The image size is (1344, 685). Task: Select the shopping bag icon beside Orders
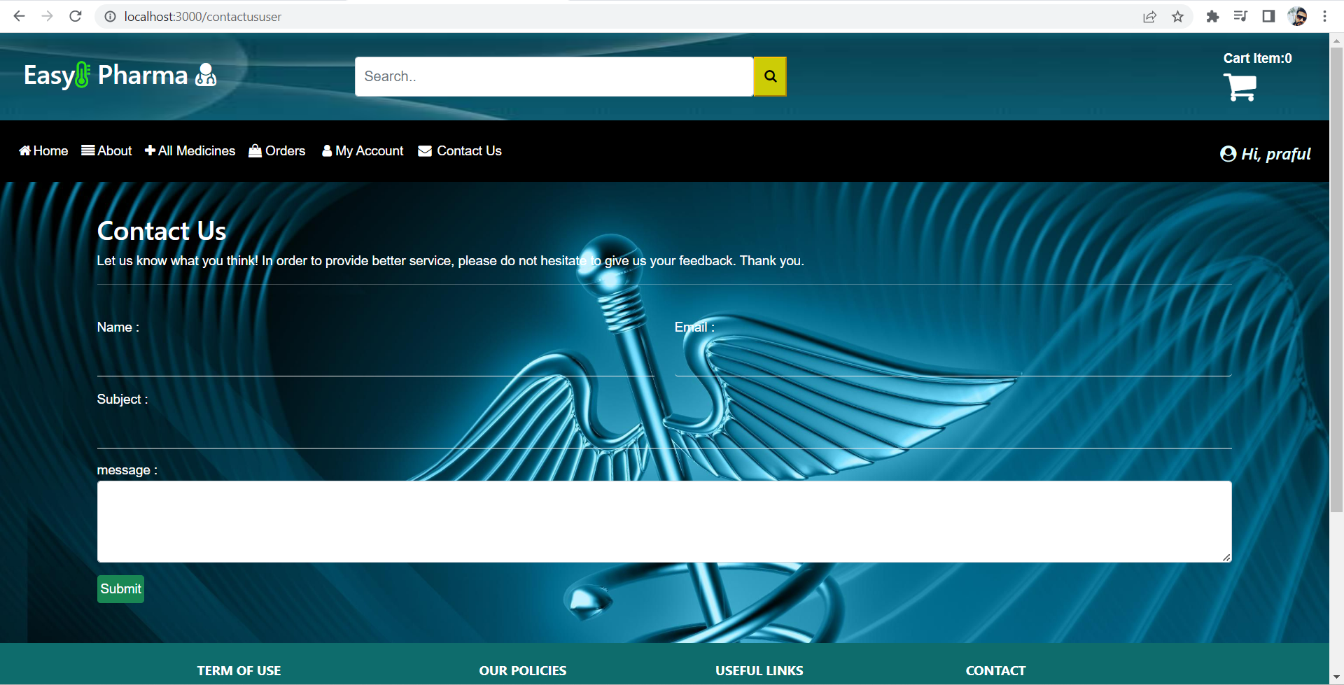pos(255,150)
